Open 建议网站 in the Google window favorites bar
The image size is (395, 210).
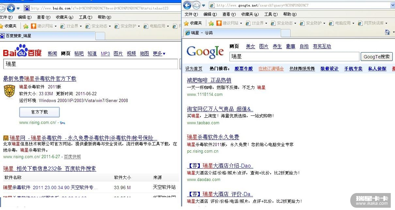pyautogui.click(x=229, y=23)
